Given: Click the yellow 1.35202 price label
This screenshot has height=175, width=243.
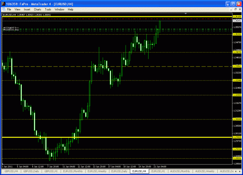Looking at the screenshot, I should pos(237,34).
